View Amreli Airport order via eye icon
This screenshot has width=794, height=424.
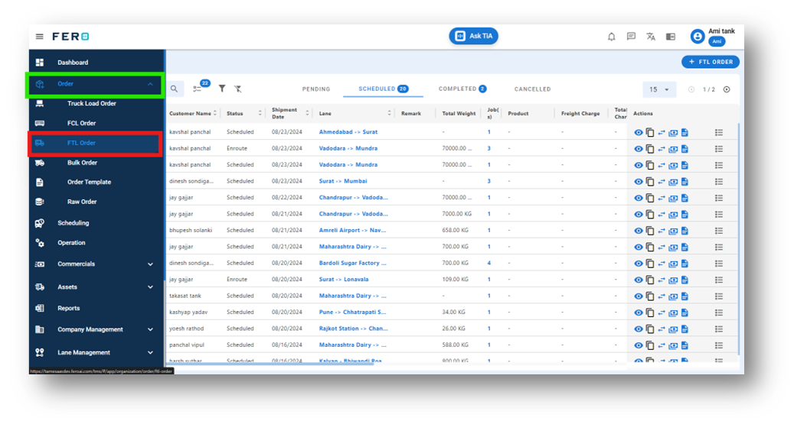639,231
